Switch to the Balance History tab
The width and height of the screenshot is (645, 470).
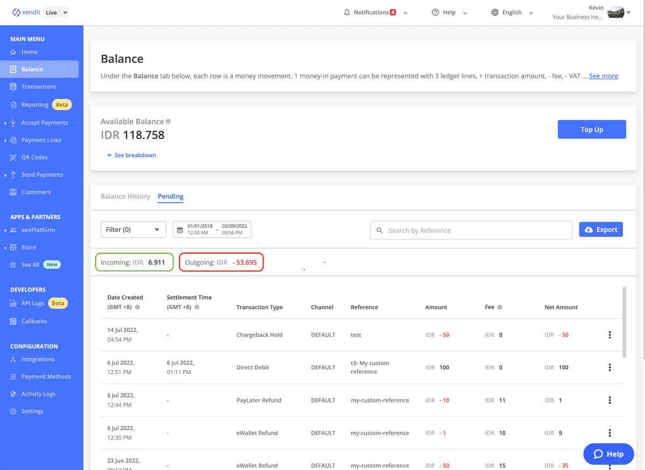coord(125,196)
